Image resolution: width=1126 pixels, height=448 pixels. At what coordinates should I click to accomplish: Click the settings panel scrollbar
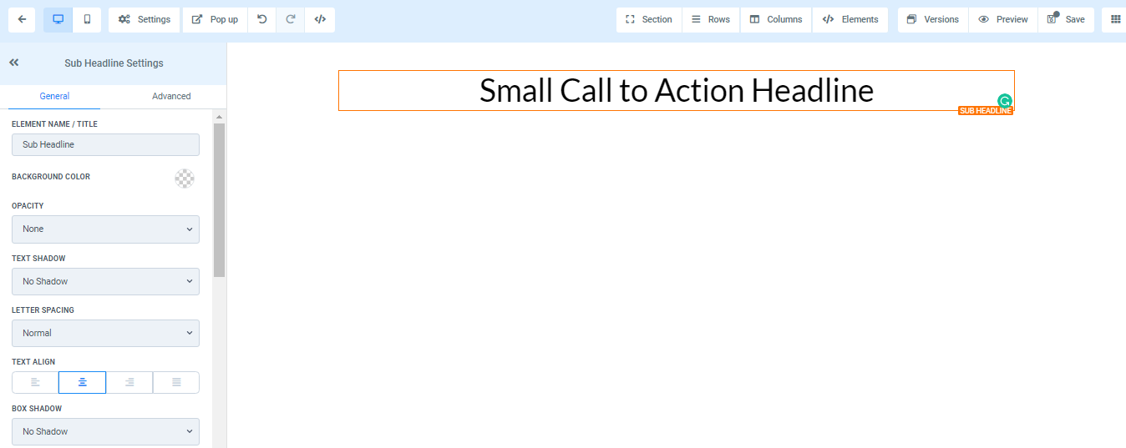tap(220, 200)
